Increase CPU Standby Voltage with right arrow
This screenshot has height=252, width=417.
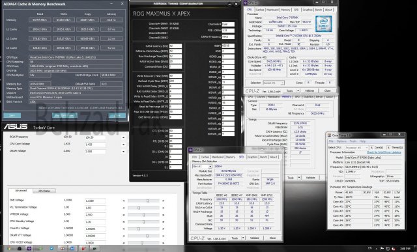pyautogui.click(x=164, y=221)
